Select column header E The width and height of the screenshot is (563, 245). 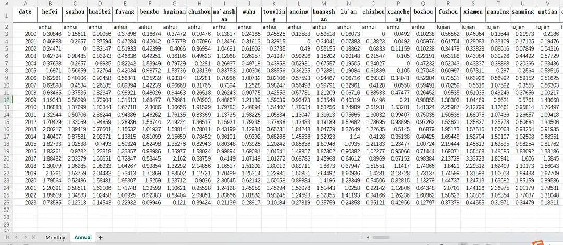pyautogui.click(x=125, y=4)
